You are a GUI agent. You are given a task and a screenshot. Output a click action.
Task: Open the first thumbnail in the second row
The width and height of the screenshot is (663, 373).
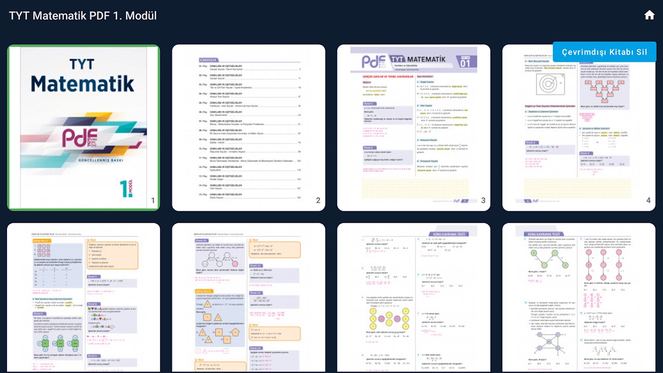pyautogui.click(x=83, y=297)
